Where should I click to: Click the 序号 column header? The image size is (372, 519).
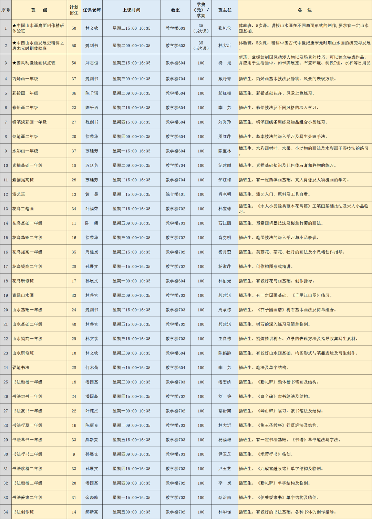click(x=6, y=10)
